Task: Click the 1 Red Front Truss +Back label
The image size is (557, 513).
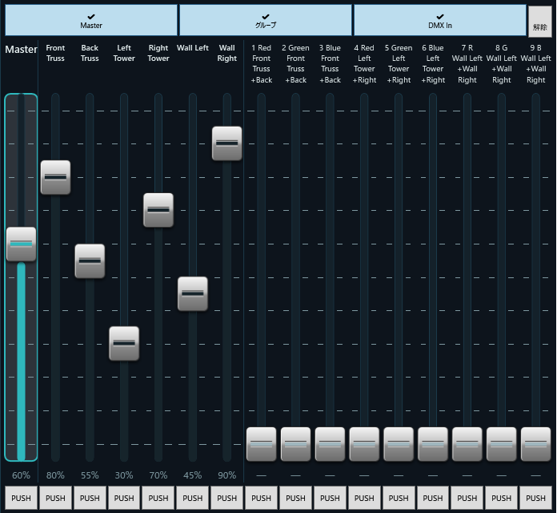Action: (x=261, y=63)
